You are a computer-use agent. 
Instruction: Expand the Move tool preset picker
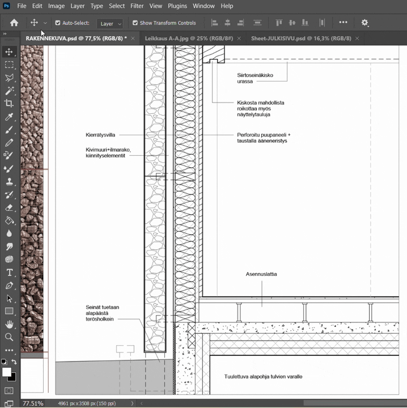coord(45,23)
